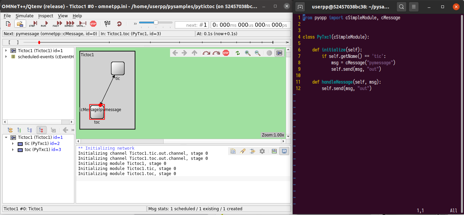
Task: Open log settings gear icon
Action: (262, 151)
